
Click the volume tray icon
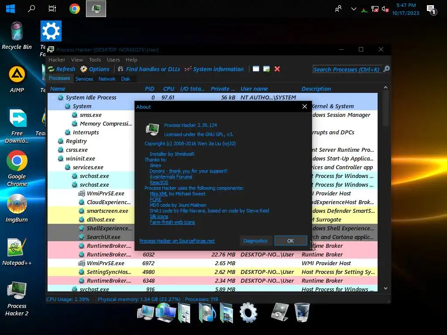385,10
